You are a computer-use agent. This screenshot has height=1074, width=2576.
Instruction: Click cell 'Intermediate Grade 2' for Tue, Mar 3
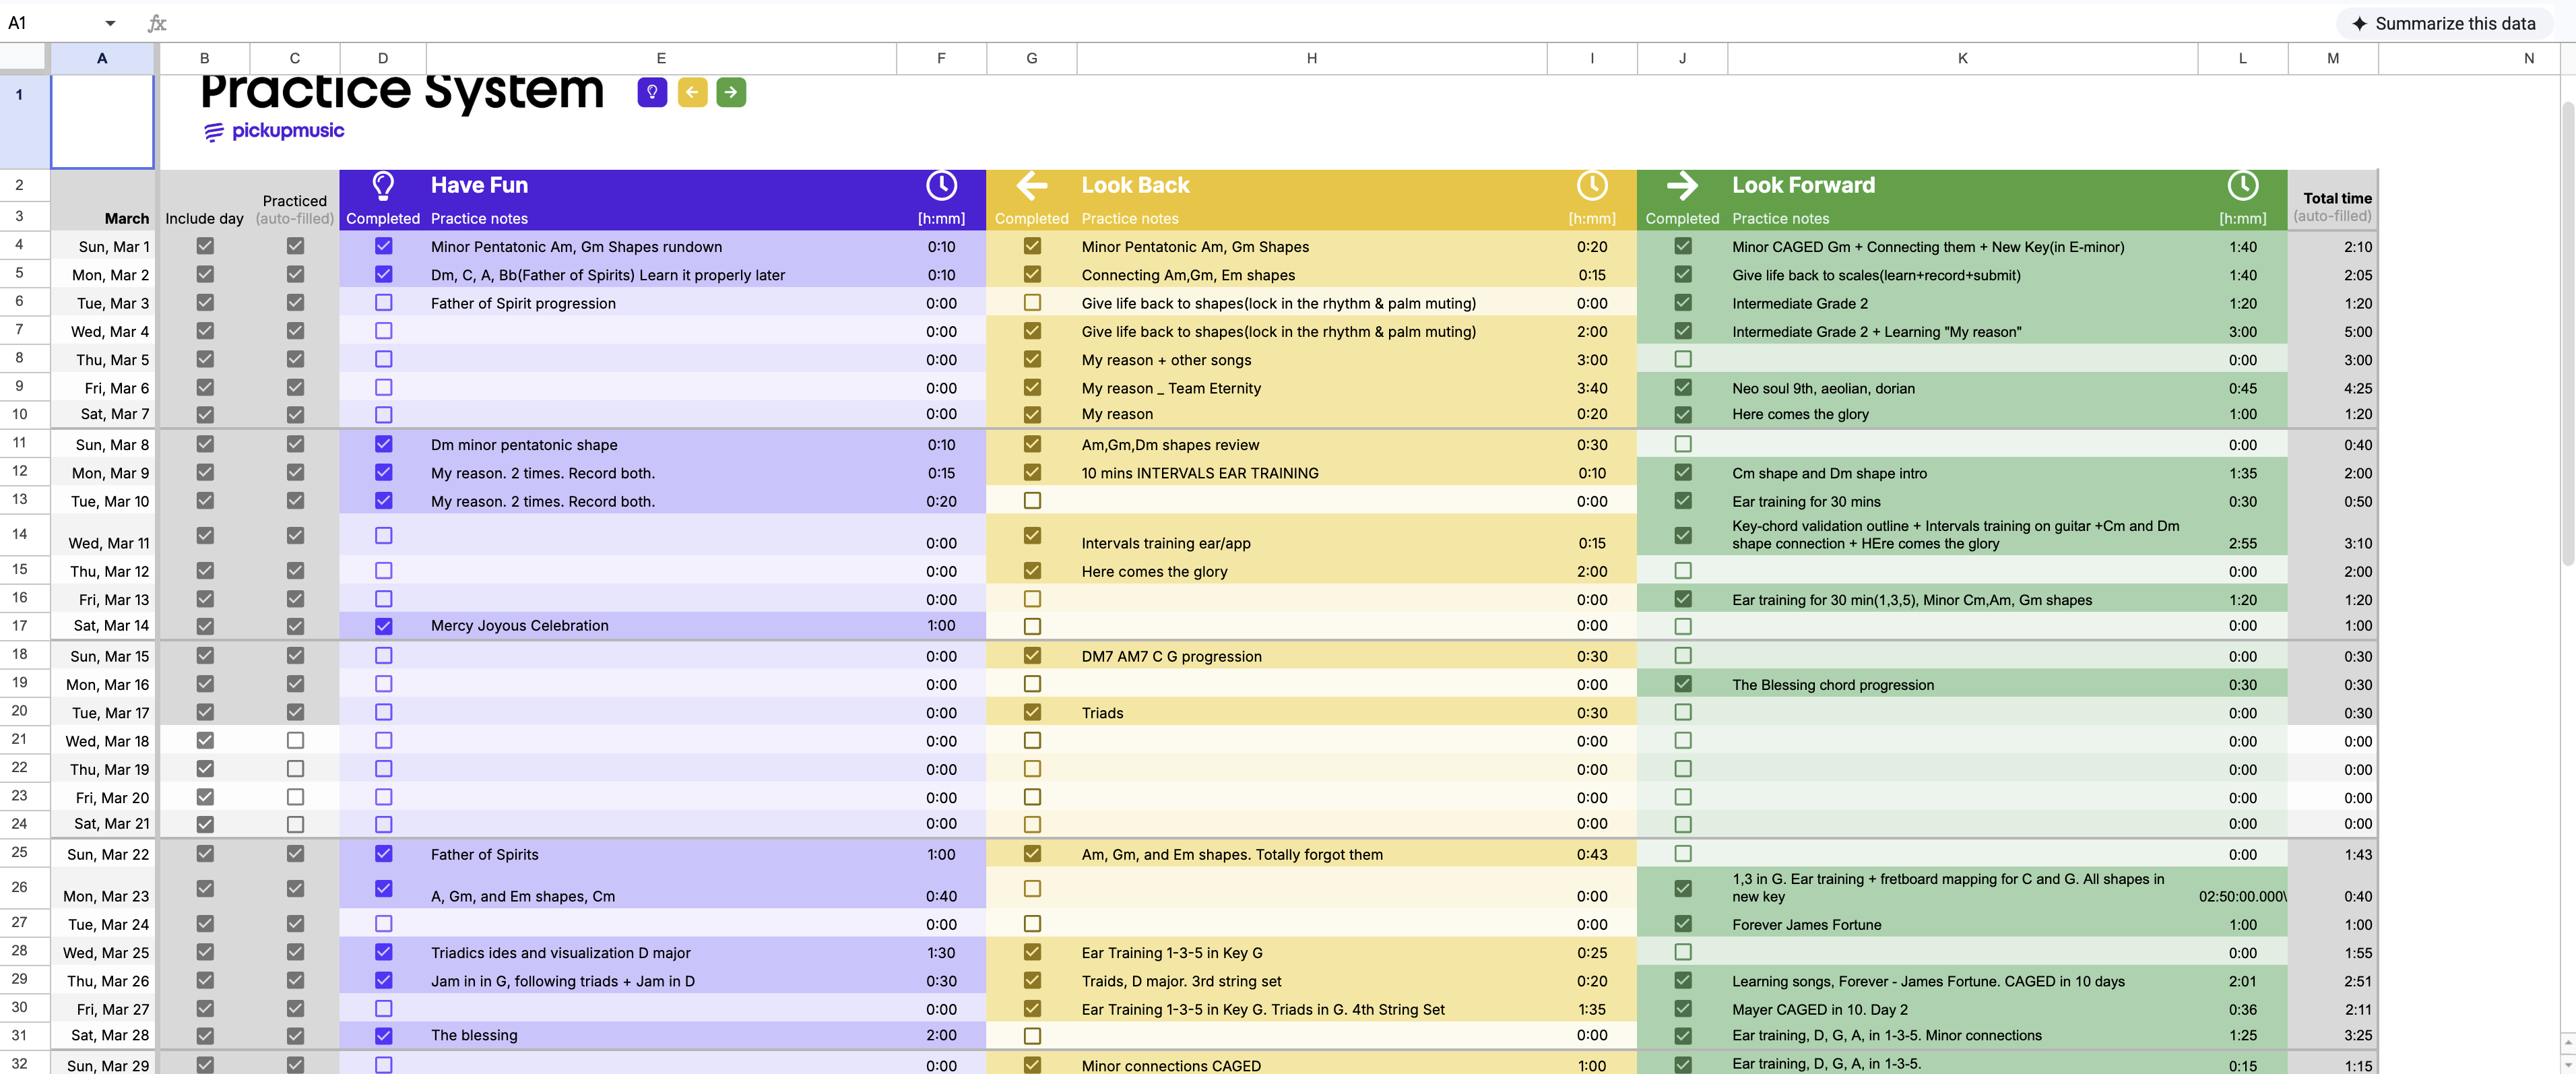1962,303
